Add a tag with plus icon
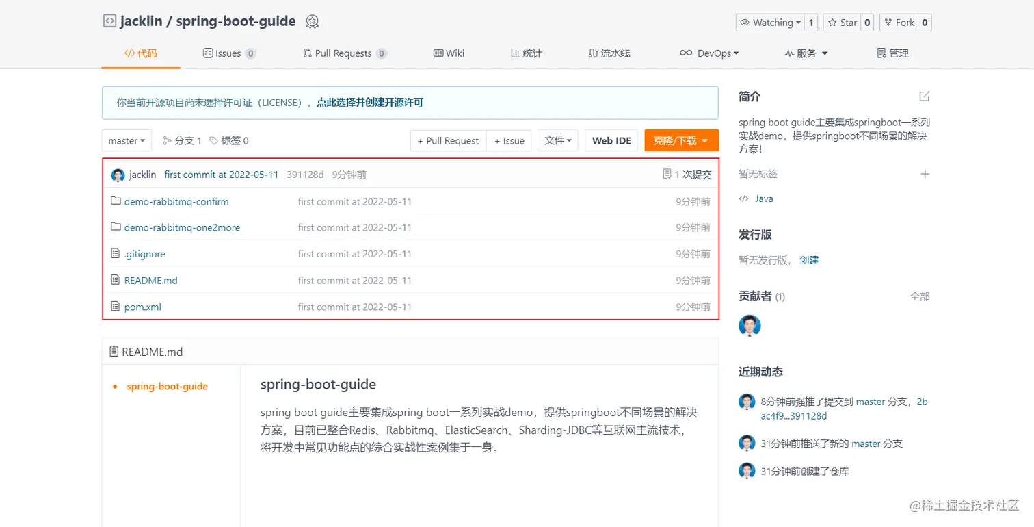Image resolution: width=1034 pixels, height=527 pixels. coord(925,174)
